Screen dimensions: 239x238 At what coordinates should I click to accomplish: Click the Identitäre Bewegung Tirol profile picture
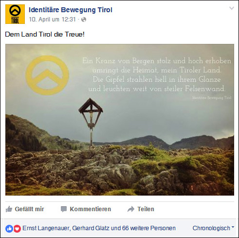click(15, 14)
